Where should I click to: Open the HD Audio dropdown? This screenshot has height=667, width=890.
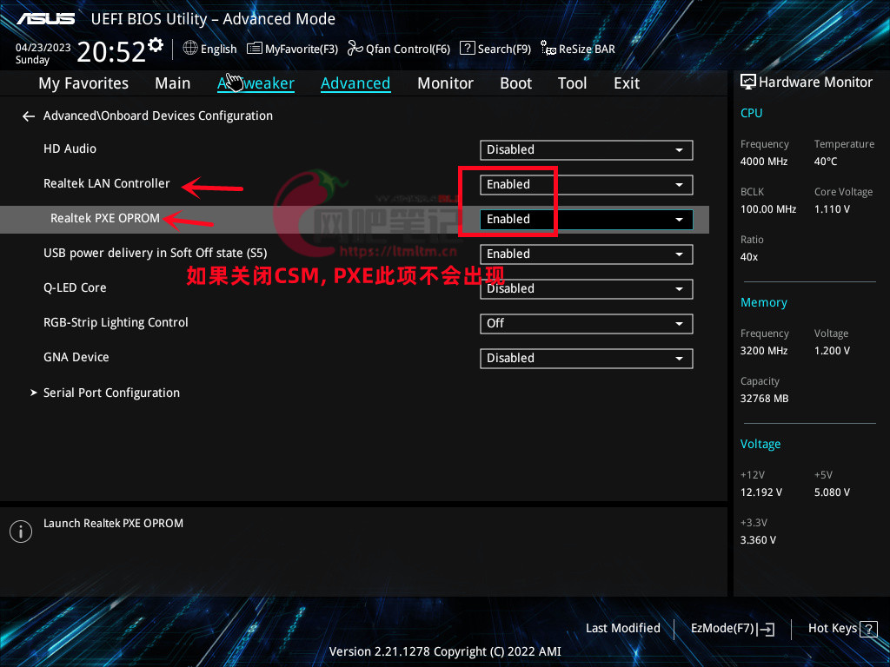(587, 149)
